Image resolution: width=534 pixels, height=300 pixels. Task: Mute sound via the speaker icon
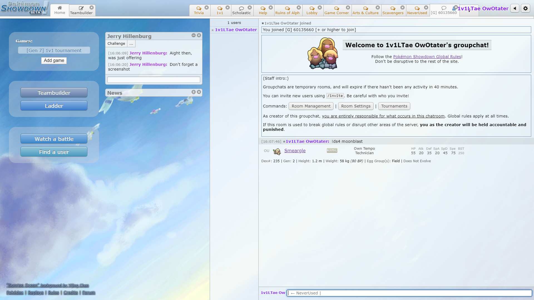coord(515,8)
